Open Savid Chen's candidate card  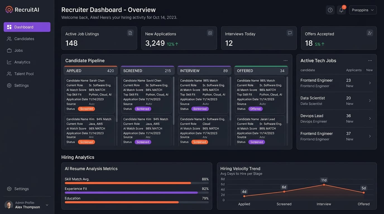pyautogui.click(x=146, y=95)
